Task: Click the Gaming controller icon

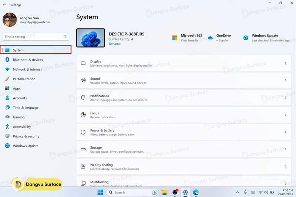Action: coord(7,117)
